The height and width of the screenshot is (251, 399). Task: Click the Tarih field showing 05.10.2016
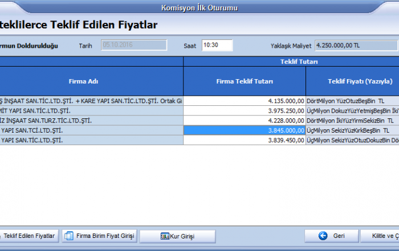pyautogui.click(x=134, y=45)
